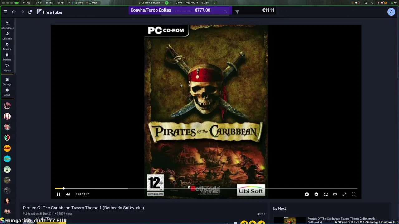399x224 pixels.
Task: Enter fullscreen video mode
Action: pyautogui.click(x=353, y=194)
